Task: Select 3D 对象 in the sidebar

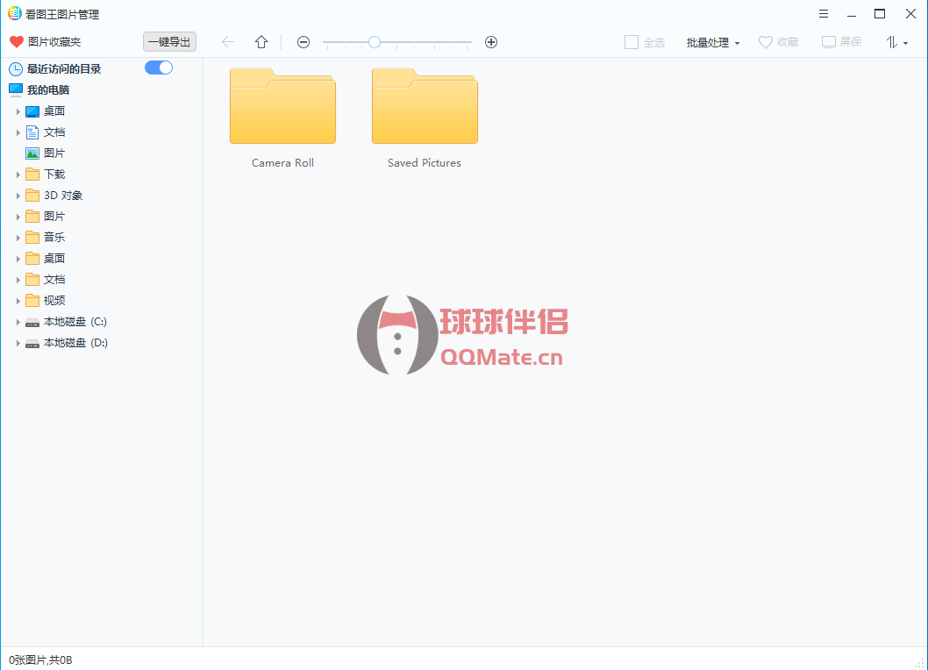Action: [x=62, y=196]
